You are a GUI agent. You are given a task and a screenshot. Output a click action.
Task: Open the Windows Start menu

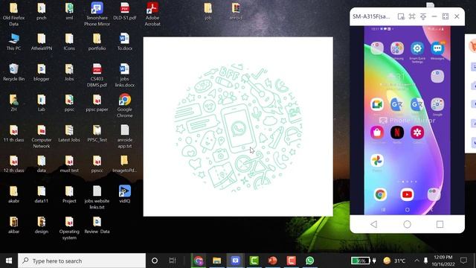coord(9,261)
